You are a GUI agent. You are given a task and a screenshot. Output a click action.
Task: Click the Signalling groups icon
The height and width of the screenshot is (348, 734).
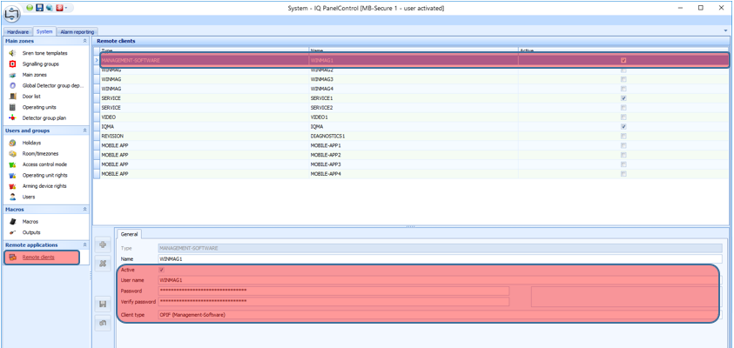tap(13, 64)
